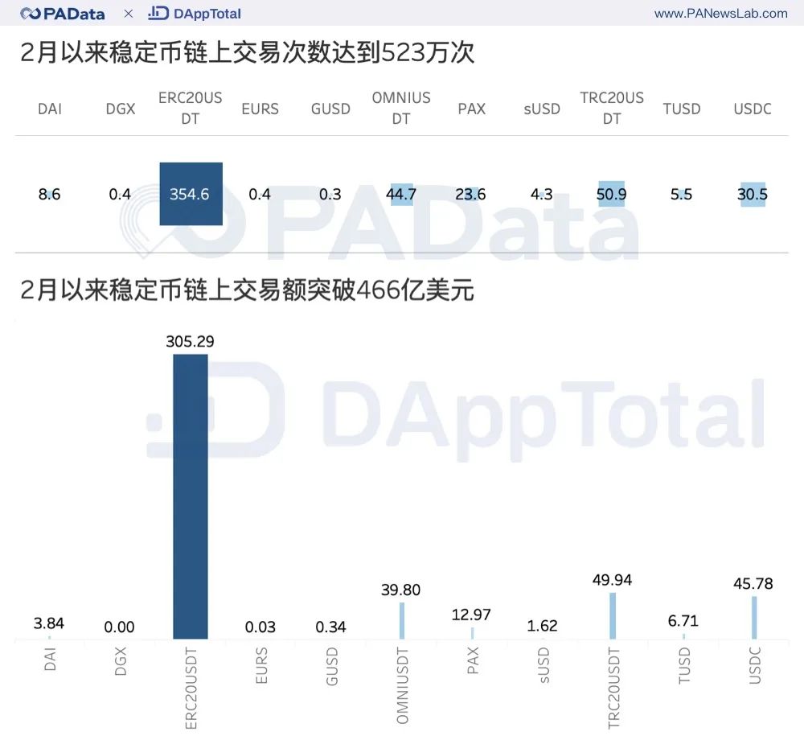
Task: Click the 23.6 PAX transaction count cell
Action: coord(471,194)
